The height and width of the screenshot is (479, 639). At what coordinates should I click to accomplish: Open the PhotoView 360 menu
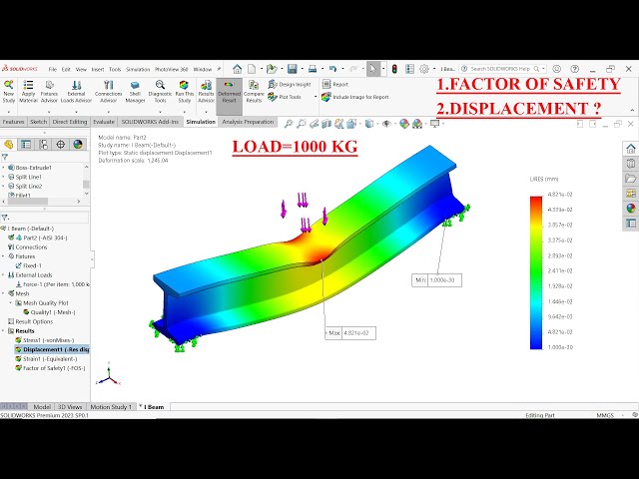pos(171,69)
